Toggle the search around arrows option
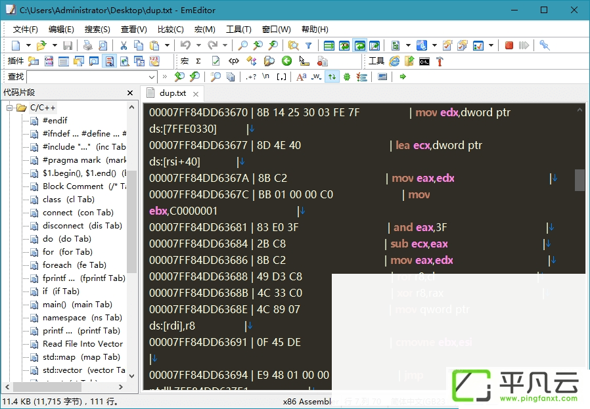Viewport: 590px width, 409px height. click(x=332, y=77)
